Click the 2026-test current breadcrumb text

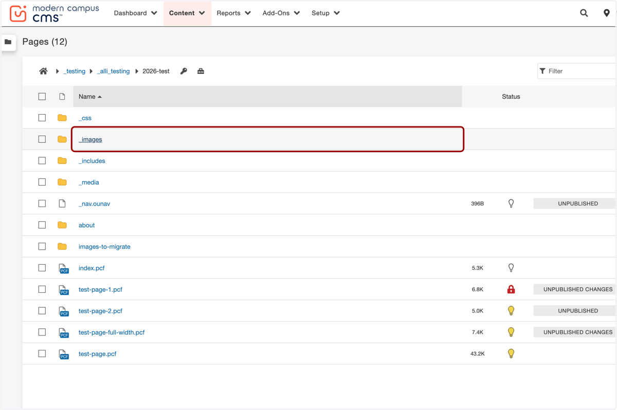pyautogui.click(x=156, y=71)
